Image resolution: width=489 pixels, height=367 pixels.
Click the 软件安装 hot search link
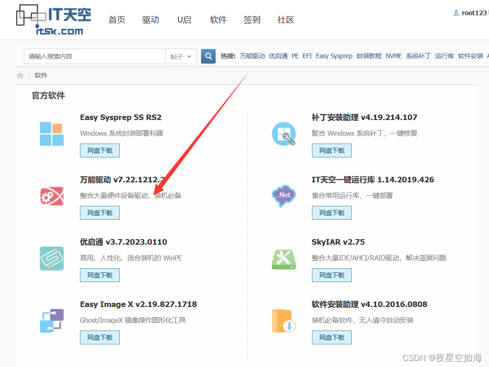click(471, 56)
